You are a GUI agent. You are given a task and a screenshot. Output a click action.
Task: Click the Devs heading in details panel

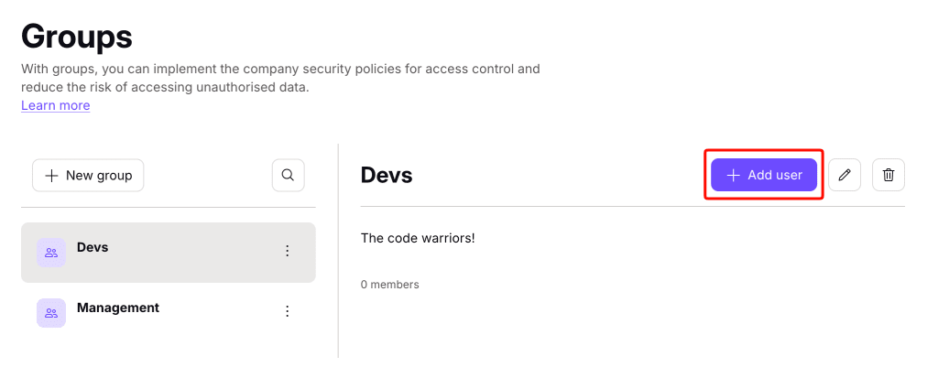(387, 175)
